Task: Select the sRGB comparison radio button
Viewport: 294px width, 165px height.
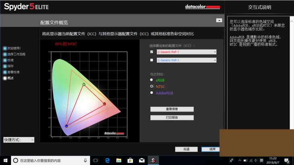Action: (151, 80)
